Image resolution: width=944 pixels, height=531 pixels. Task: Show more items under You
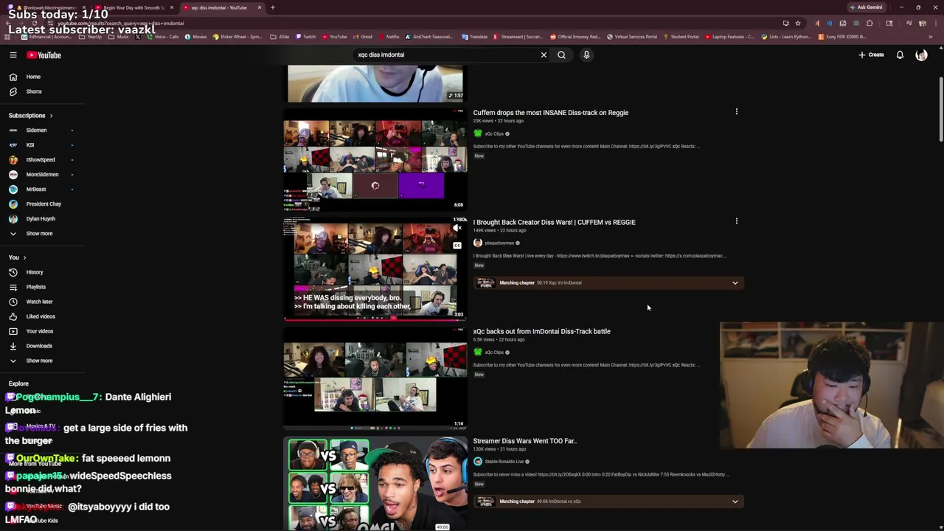[39, 361]
